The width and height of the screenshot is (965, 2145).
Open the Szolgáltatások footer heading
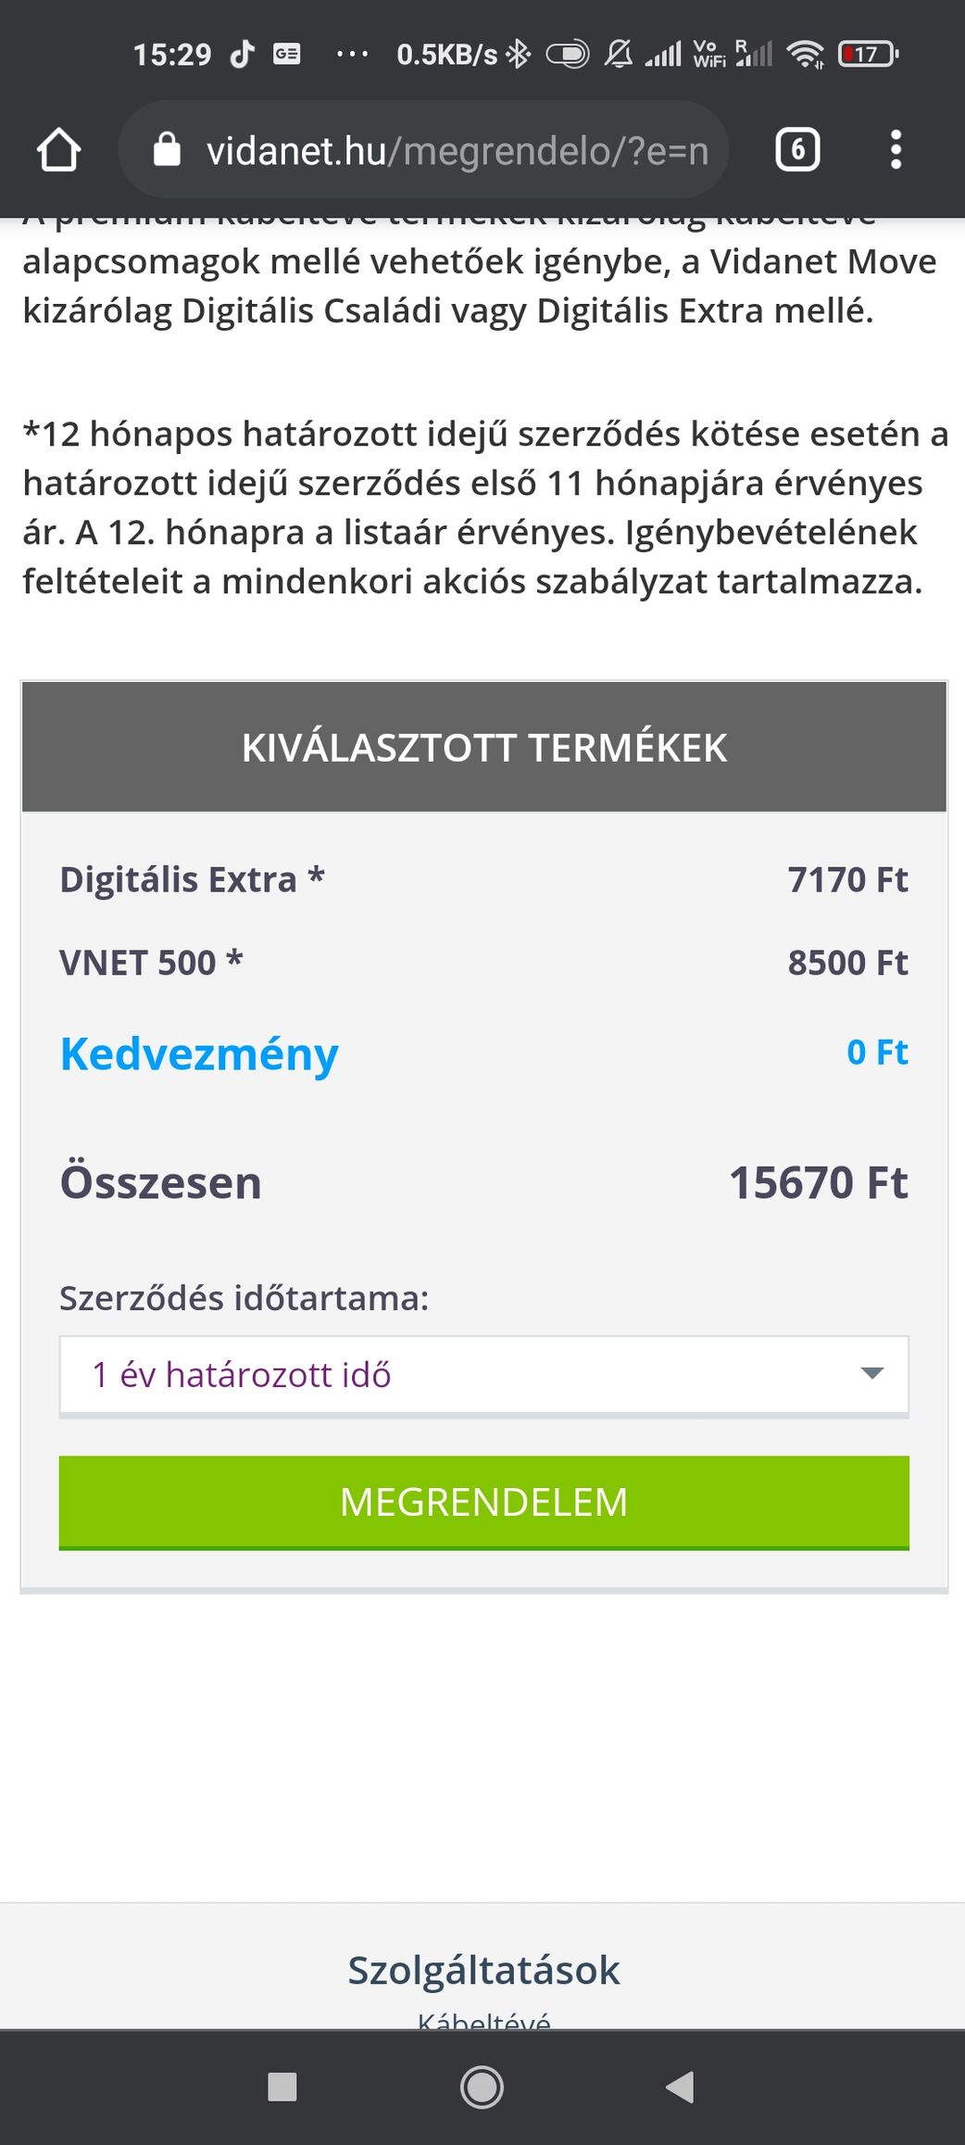point(483,1970)
